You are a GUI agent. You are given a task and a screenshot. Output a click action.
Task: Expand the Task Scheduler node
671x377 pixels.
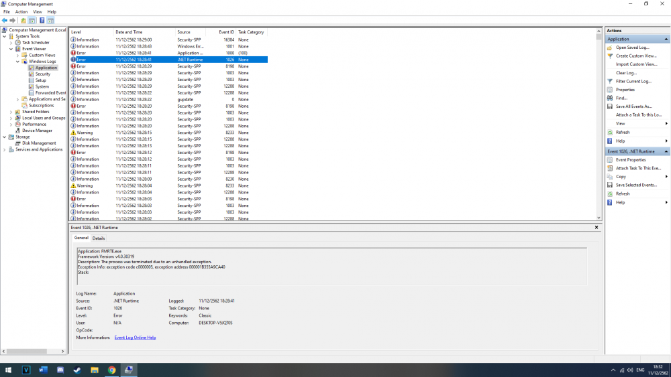(11, 43)
